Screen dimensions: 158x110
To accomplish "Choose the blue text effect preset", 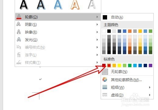I will 58,5.
